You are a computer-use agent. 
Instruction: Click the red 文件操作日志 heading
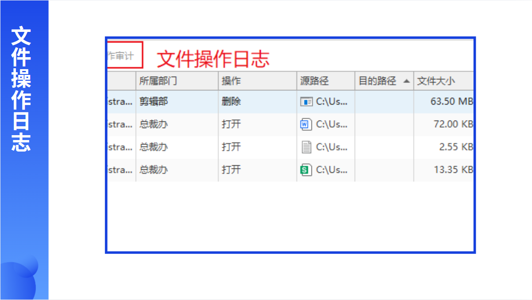(x=213, y=59)
